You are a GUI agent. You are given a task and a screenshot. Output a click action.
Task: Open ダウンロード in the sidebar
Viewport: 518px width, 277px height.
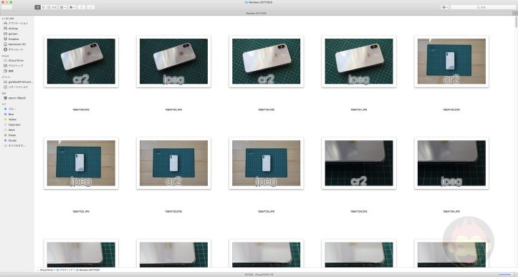pos(13,49)
